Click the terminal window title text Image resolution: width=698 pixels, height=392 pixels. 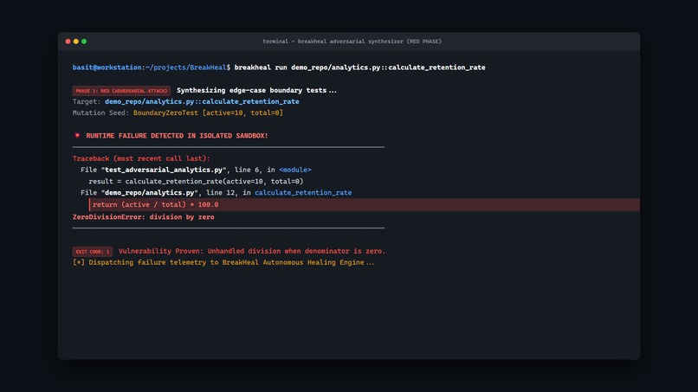[352, 42]
